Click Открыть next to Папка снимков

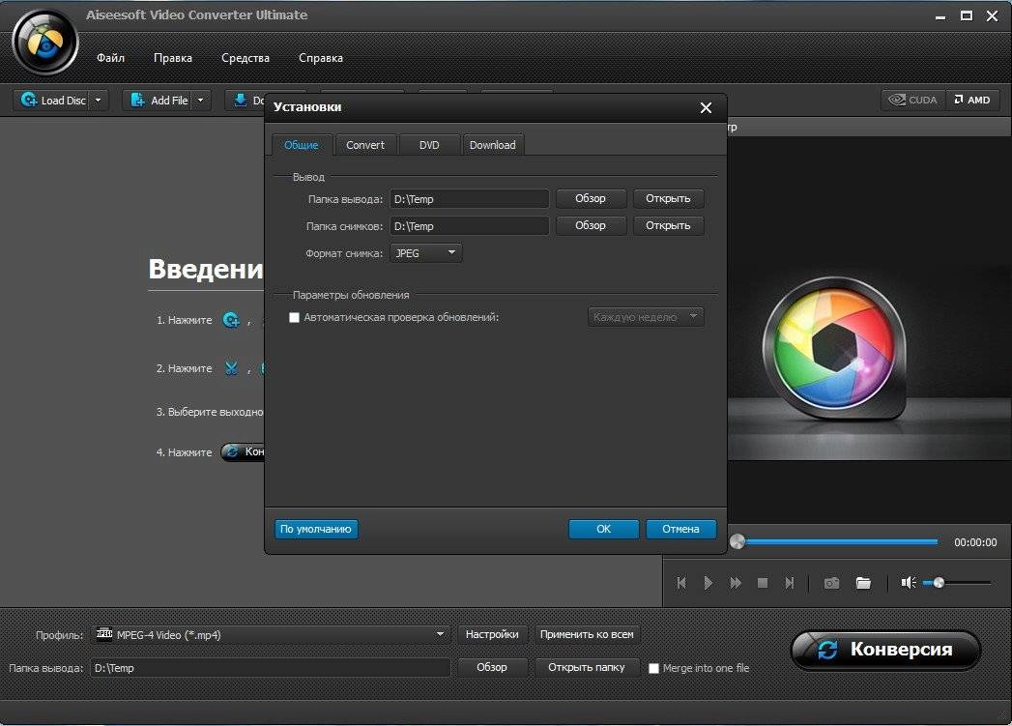[x=668, y=226]
